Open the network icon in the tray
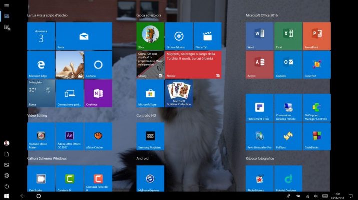Image resolution: width=358 pixels, height=200 pixels. click(307, 196)
